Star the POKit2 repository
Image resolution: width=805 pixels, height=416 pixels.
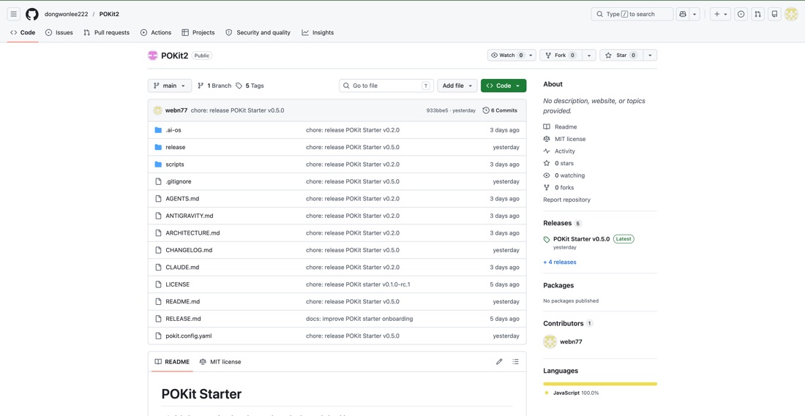tap(621, 56)
